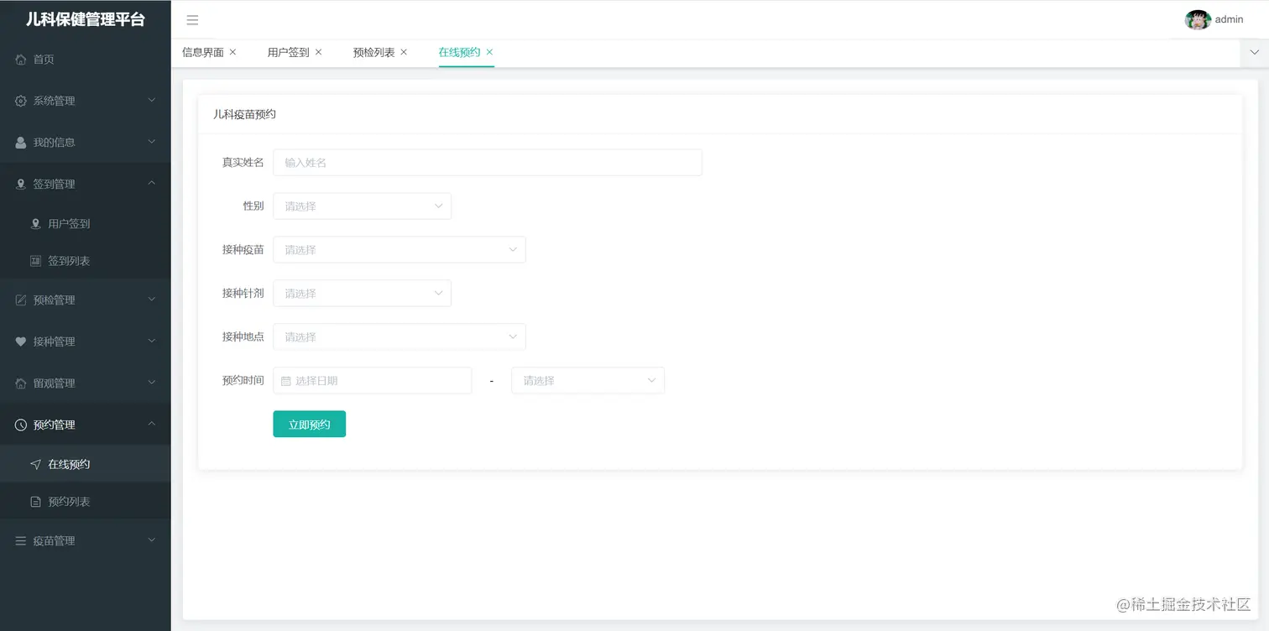Expand the 预检管理 sidebar menu

click(x=86, y=300)
